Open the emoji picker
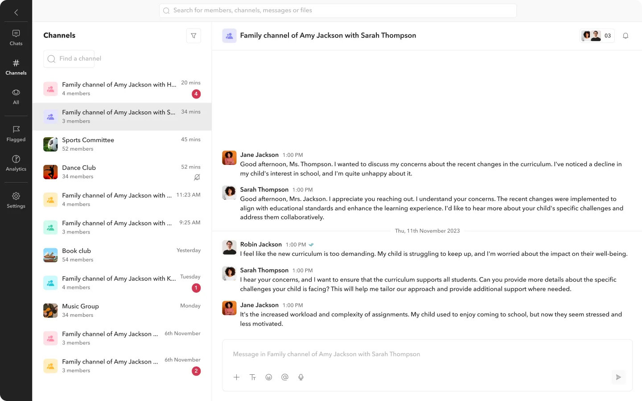Viewport: 642px width, 401px height. coord(269,377)
